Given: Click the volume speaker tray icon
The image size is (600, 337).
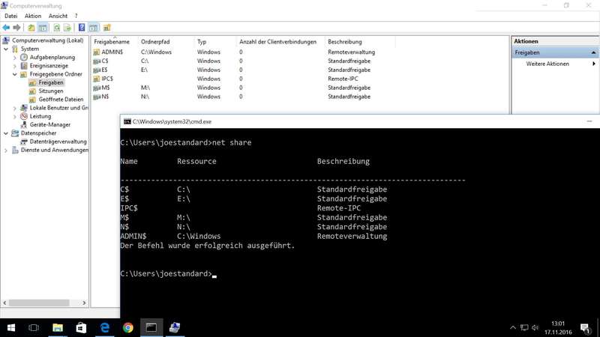Looking at the screenshot, I should 535,328.
